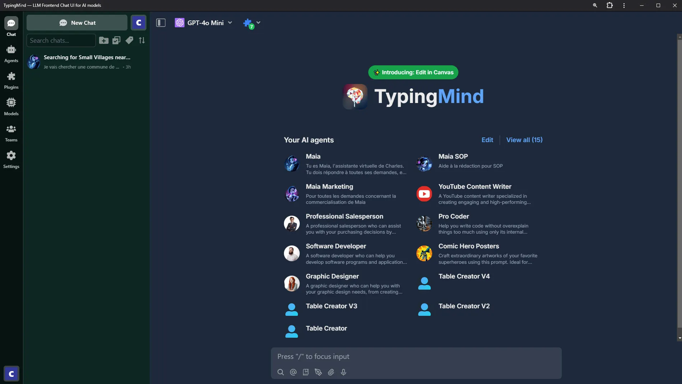Screen dimensions: 682x384
Task: Click Edit next to Your AI agents
Action: [x=487, y=140]
